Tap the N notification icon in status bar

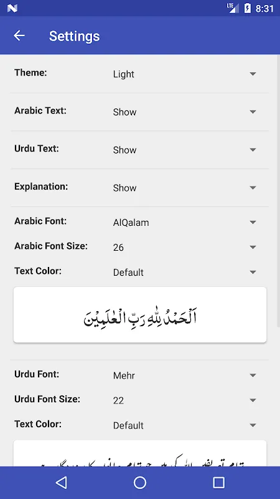(12, 8)
